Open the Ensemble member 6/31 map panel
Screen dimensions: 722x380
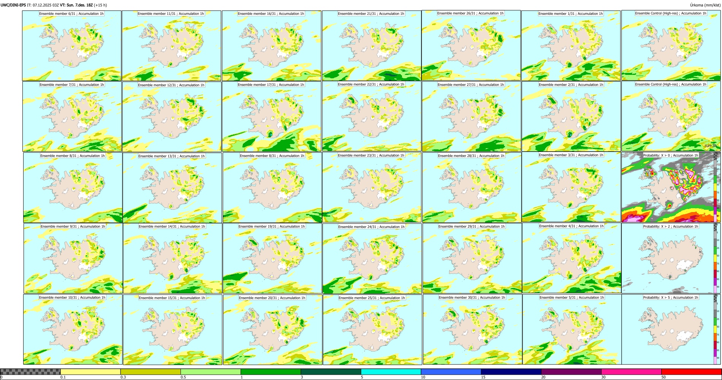tap(72, 46)
